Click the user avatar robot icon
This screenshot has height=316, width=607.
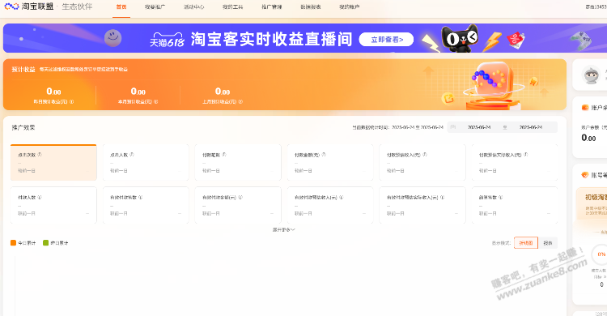592,75
